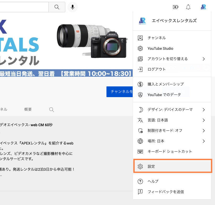Viewport: 215px width, 205px height.
Task: Open キーボード ショートカット entry
Action: point(172,151)
